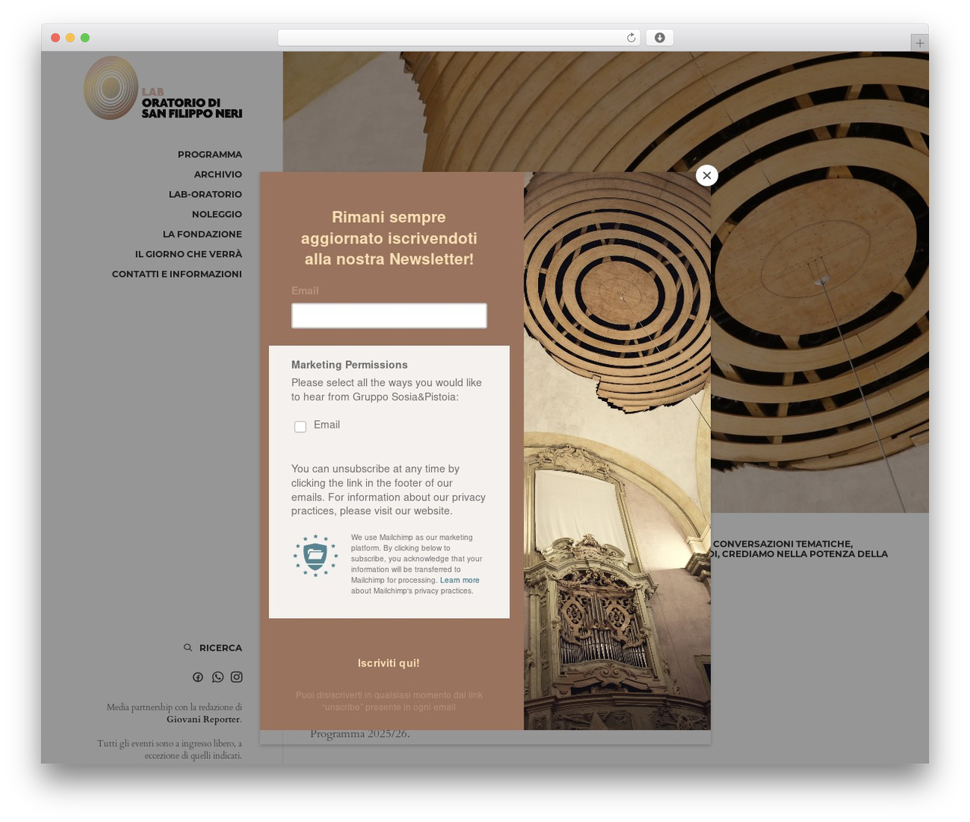Open the Programma menu item
The width and height of the screenshot is (970, 822).
(x=210, y=155)
